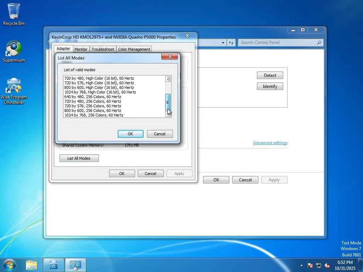Image resolution: width=363 pixels, height=272 pixels.
Task: Launch the Supermium desktop shortcut
Action: [14, 52]
